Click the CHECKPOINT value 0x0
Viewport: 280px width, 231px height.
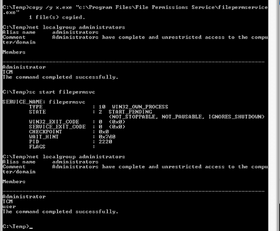(x=104, y=132)
